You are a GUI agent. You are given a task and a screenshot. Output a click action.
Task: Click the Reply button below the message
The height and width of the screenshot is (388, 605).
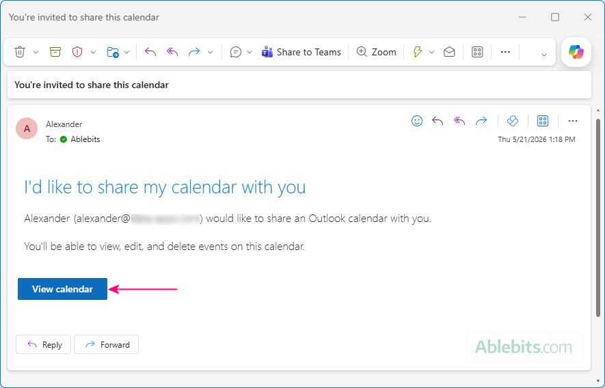click(43, 344)
